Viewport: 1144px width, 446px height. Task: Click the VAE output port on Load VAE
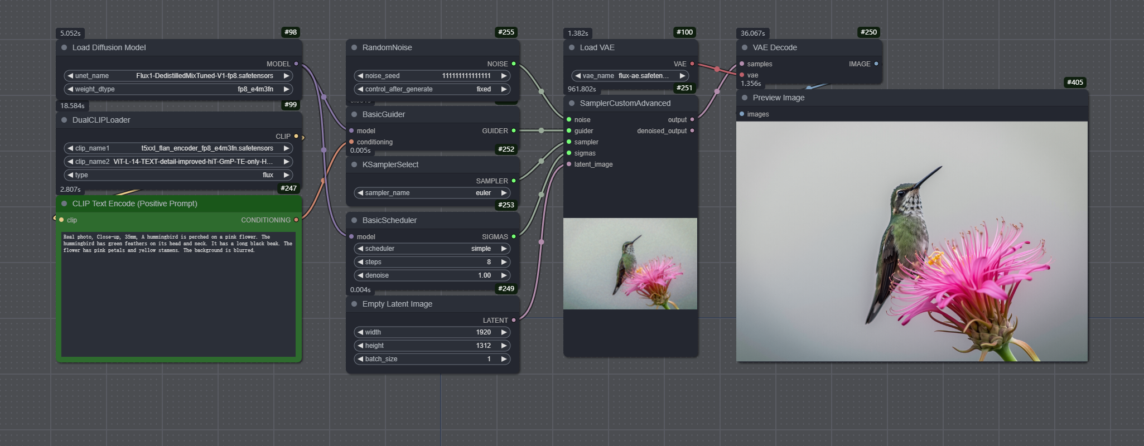click(692, 64)
